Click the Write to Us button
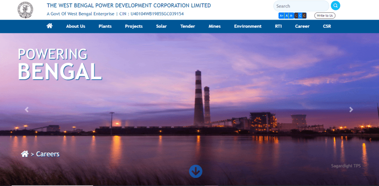379x186 pixels. click(325, 16)
